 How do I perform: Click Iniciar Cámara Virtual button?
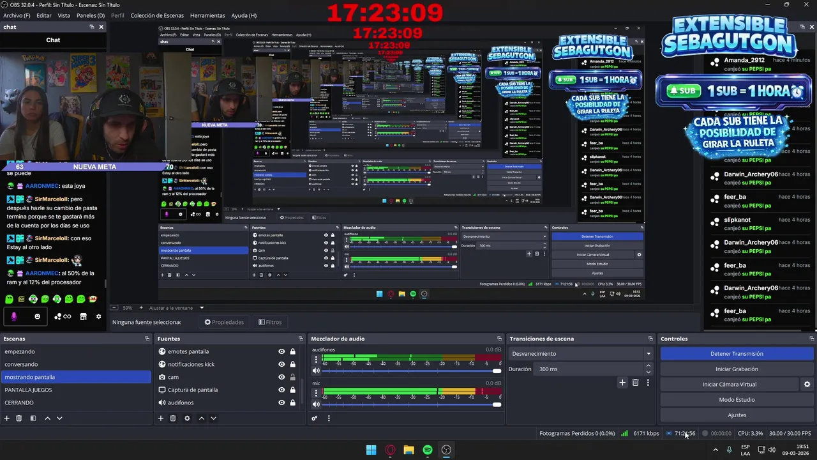coord(729,384)
